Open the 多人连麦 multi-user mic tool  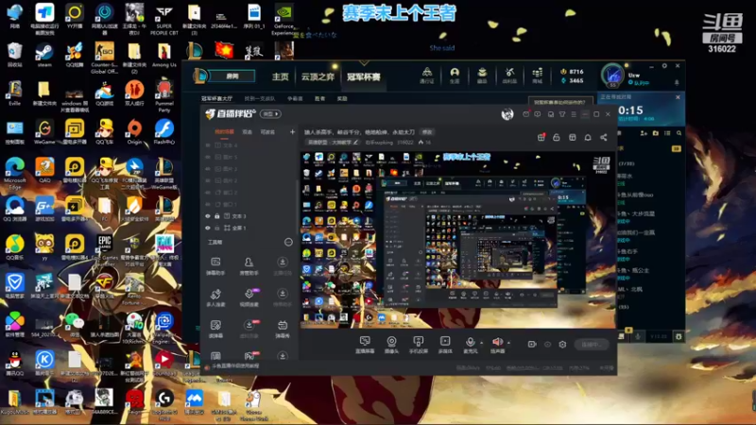pos(215,297)
